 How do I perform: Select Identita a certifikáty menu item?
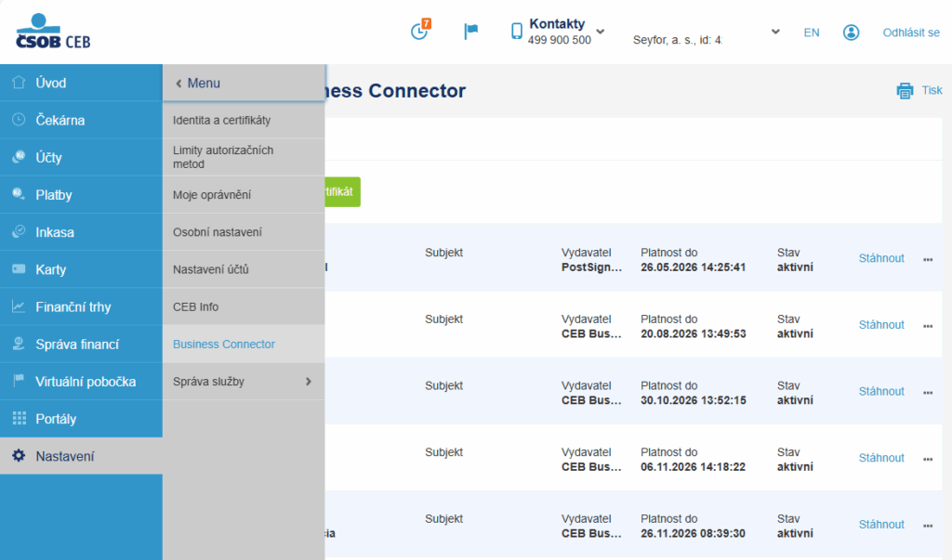click(x=221, y=120)
